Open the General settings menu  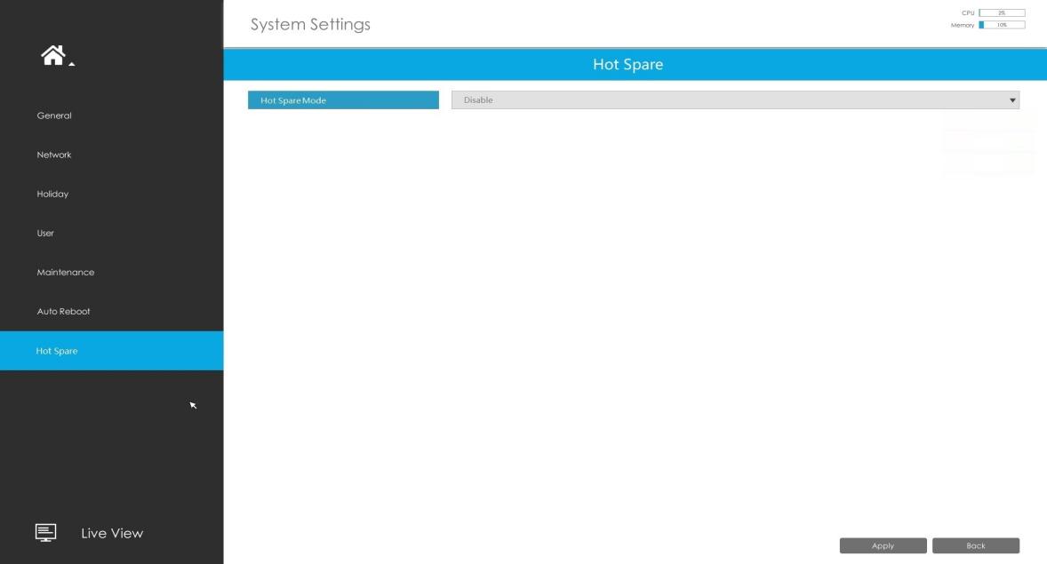(x=54, y=115)
